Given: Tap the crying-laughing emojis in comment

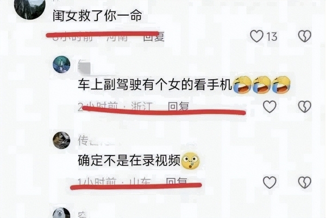Looking at the screenshot, I should point(261,85).
